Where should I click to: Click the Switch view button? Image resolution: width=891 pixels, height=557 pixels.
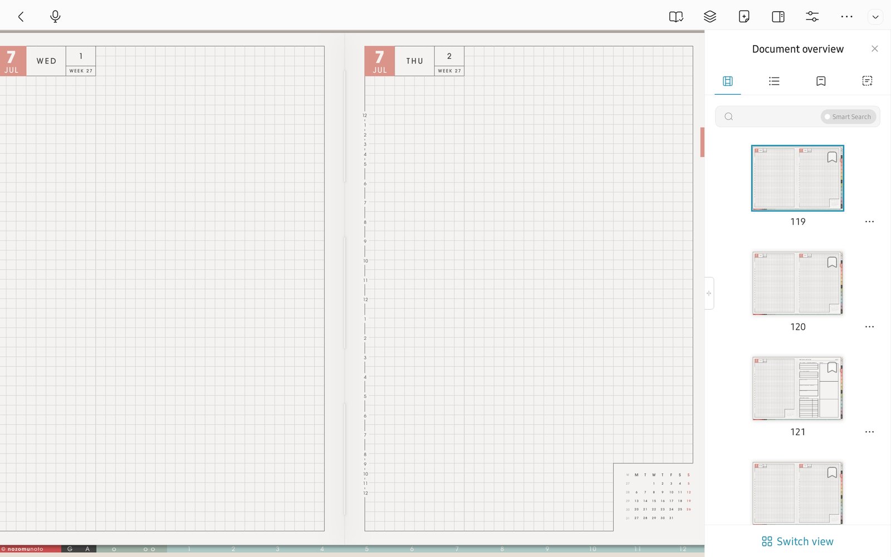797,541
